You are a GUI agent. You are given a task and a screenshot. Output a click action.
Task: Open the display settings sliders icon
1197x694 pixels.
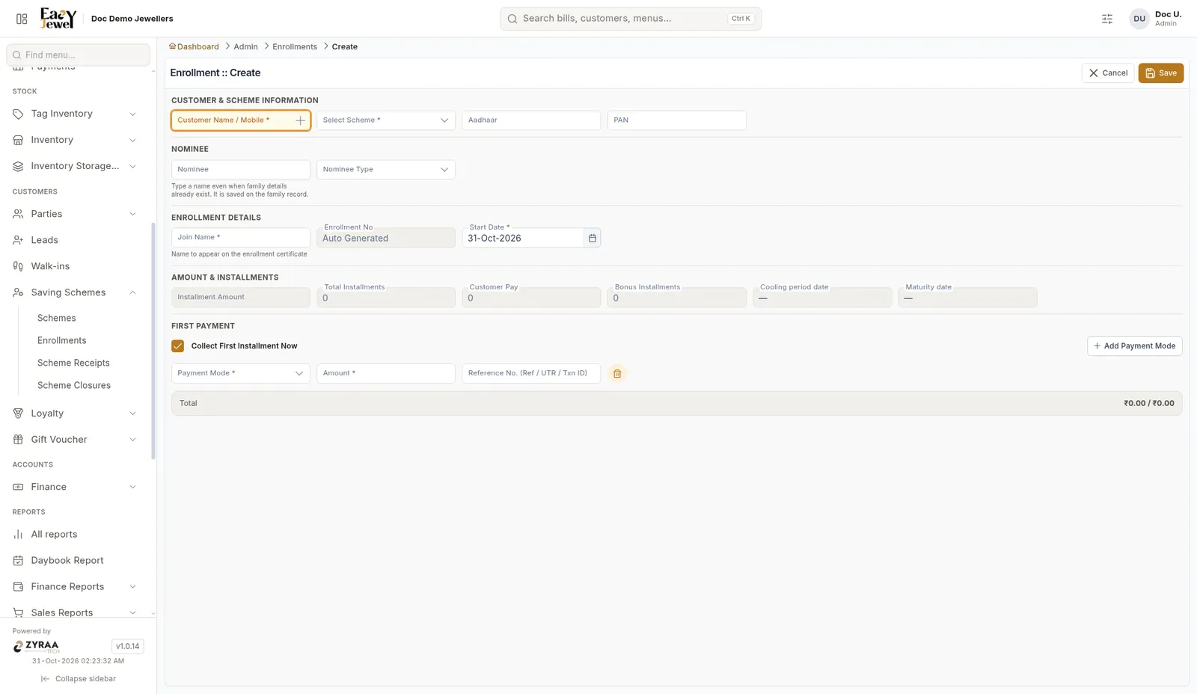(1107, 19)
